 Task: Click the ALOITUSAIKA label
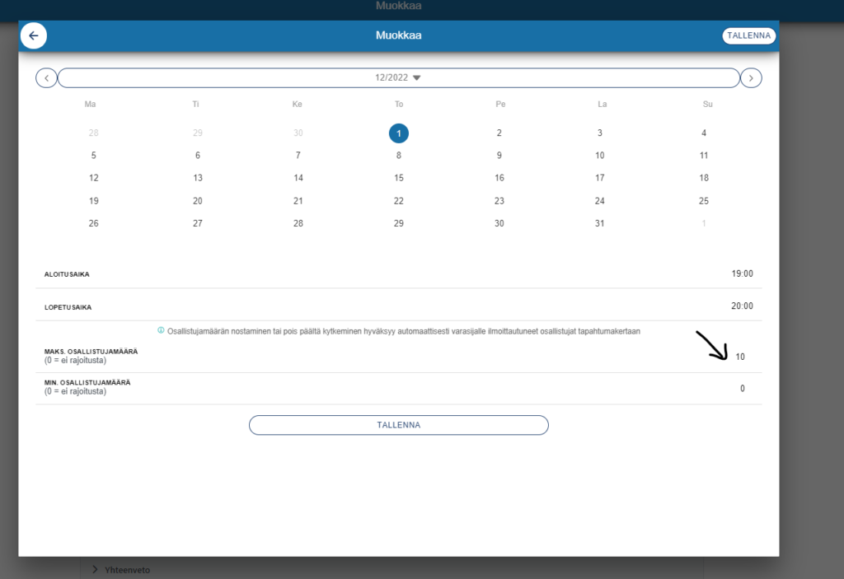(x=67, y=274)
